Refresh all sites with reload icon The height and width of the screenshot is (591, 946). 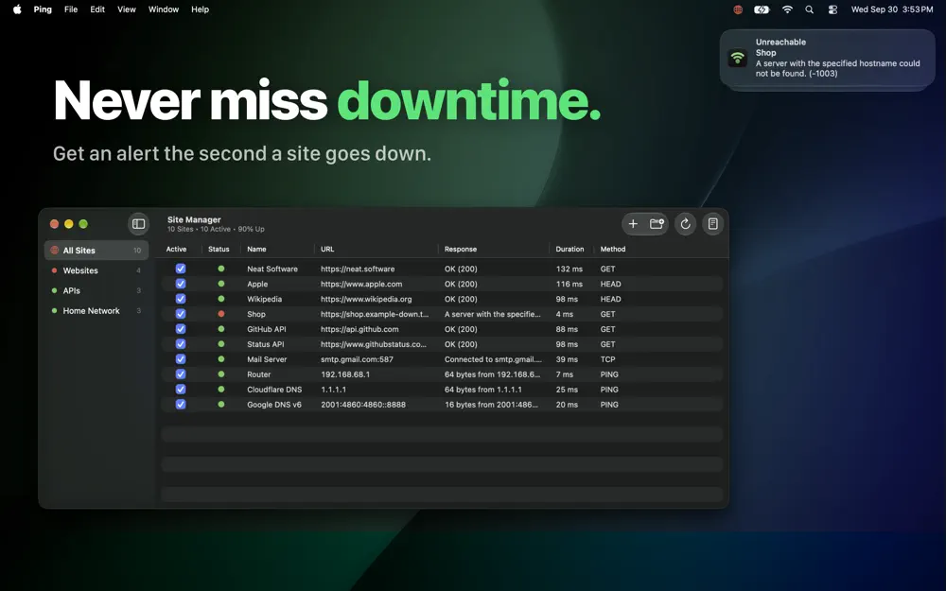685,224
